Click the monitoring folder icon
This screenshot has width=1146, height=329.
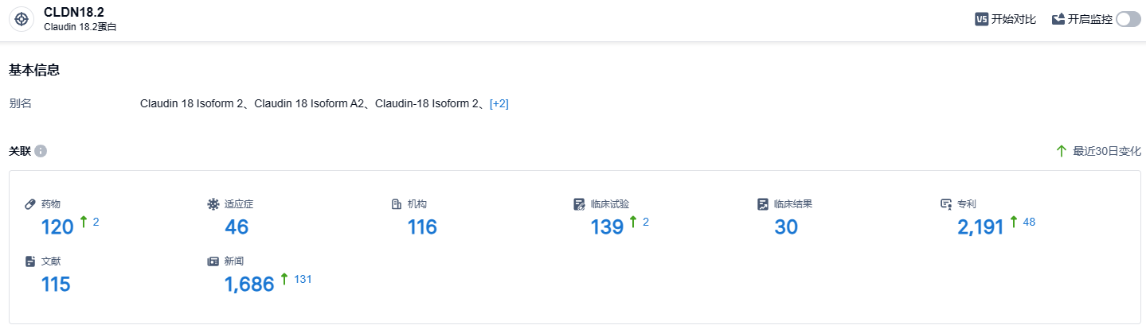1058,19
